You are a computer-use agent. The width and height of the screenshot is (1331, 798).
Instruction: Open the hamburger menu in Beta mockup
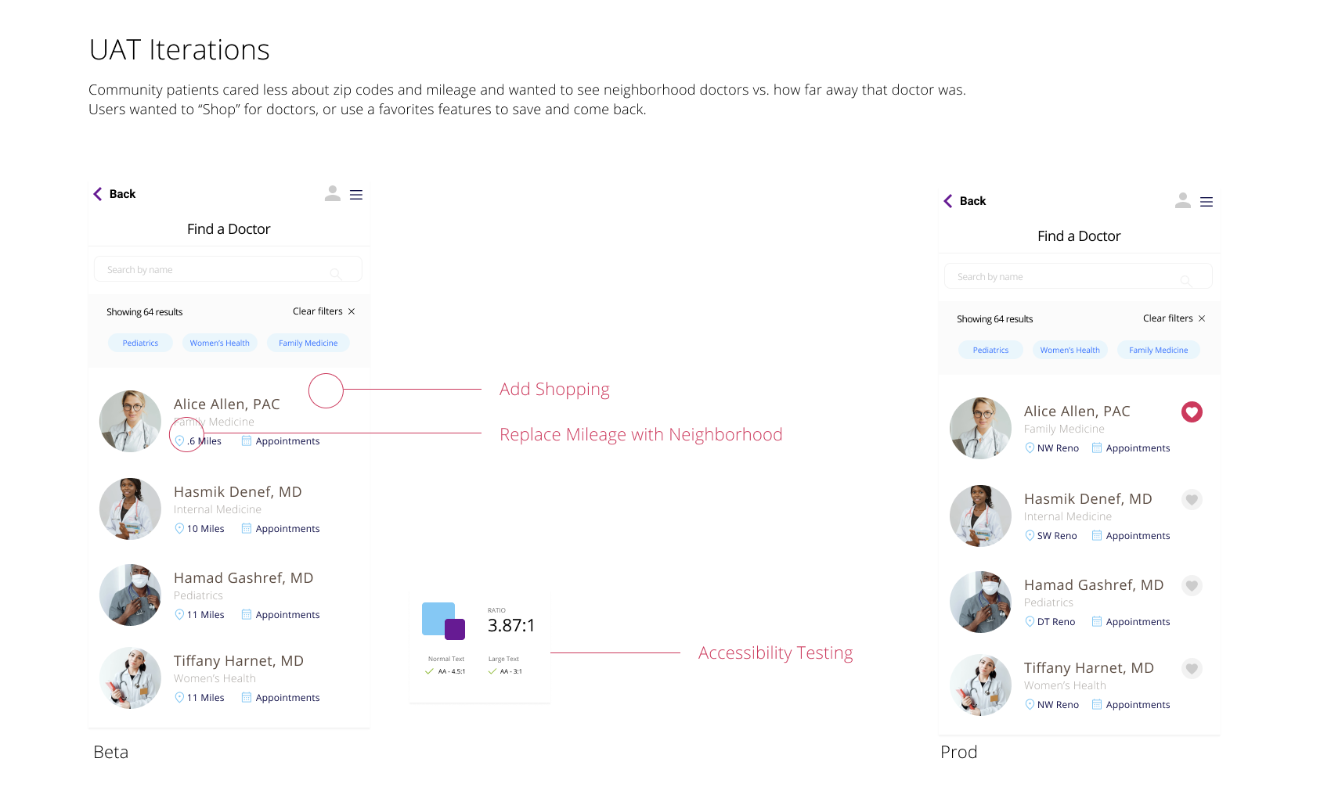(356, 195)
